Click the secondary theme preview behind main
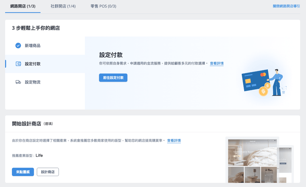The image size is (306, 187). click(x=287, y=163)
